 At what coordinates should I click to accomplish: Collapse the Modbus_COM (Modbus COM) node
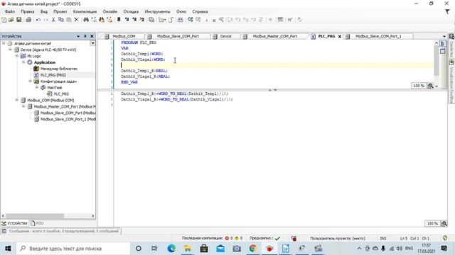pyautogui.click(x=17, y=100)
